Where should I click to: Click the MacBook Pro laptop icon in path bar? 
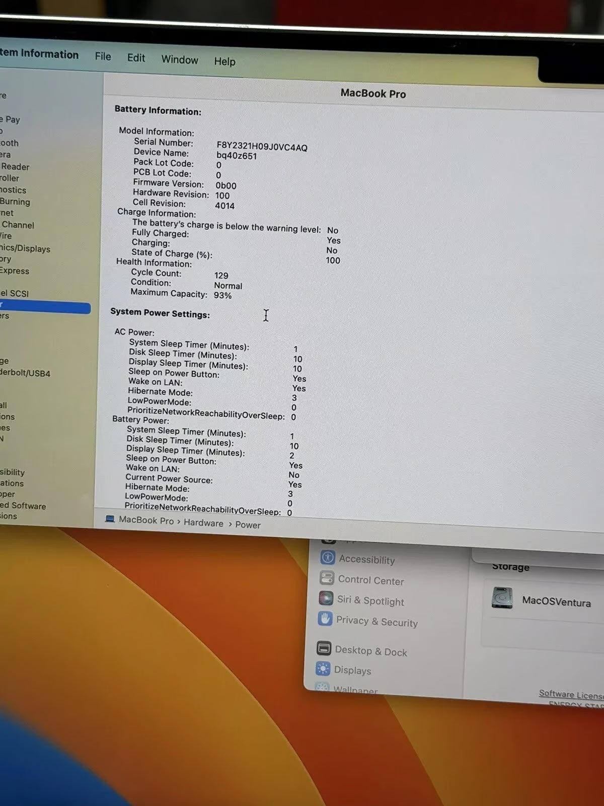(110, 519)
